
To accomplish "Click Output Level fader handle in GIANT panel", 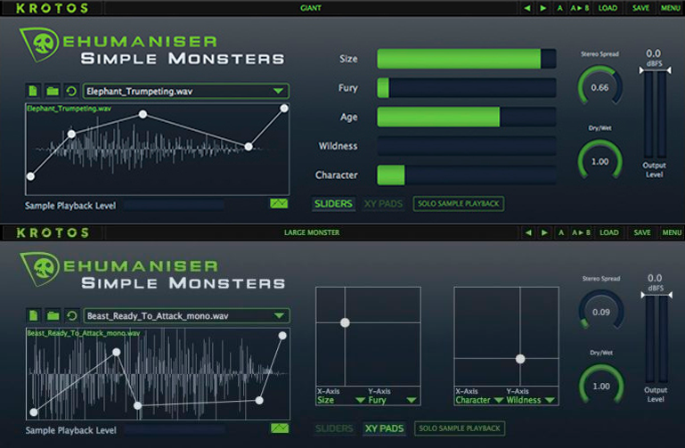I will click(x=655, y=70).
